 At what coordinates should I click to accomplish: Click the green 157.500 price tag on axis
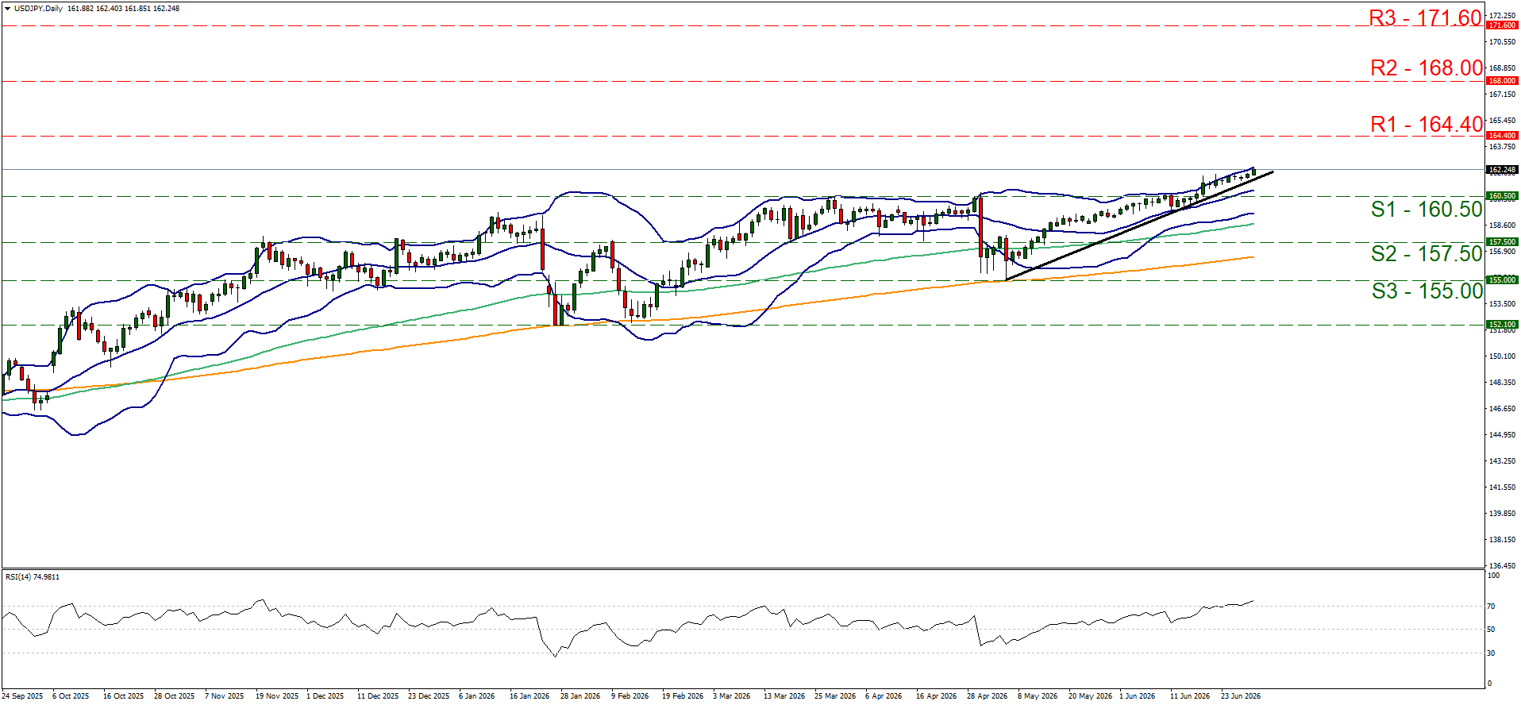click(x=1501, y=242)
